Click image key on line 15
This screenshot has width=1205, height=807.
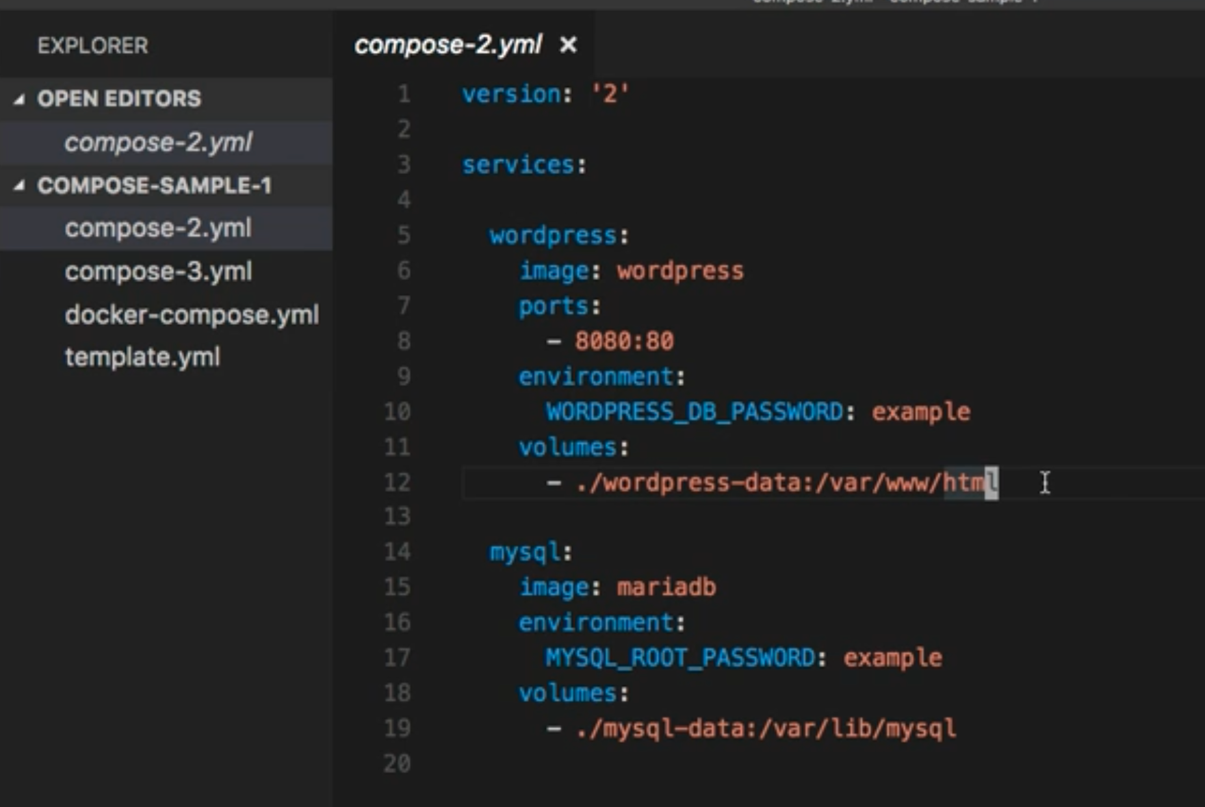(x=553, y=587)
